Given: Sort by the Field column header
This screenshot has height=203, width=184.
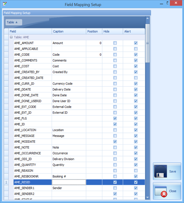Looking at the screenshot, I should pos(30,31).
